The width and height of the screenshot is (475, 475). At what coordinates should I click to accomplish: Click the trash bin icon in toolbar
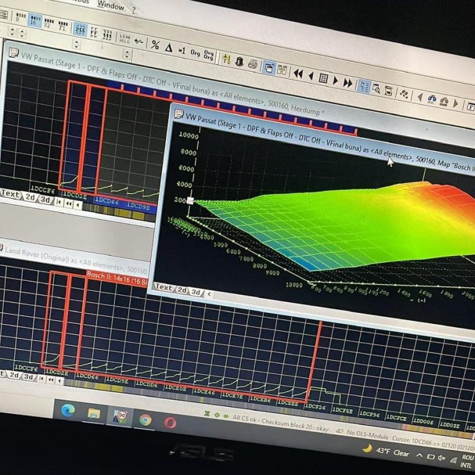pyautogui.click(x=388, y=91)
